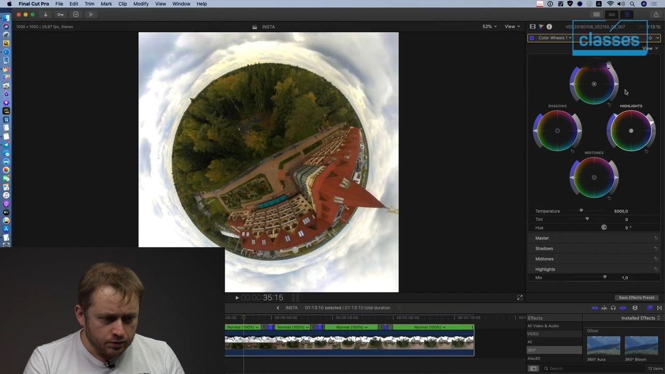Open the Modify menu
The height and width of the screenshot is (374, 665).
tap(141, 4)
